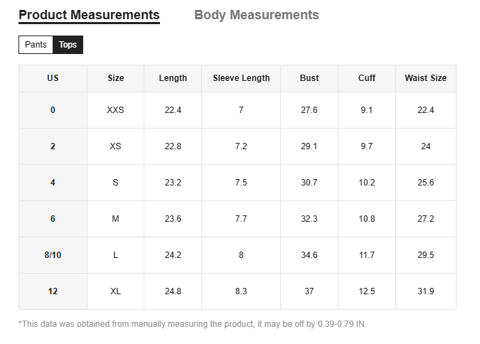Click the Length column header
This screenshot has width=480, height=344.
pos(173,78)
